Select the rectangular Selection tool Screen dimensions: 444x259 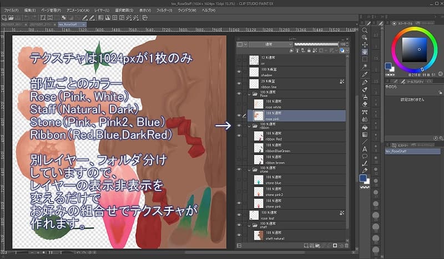pos(365,59)
